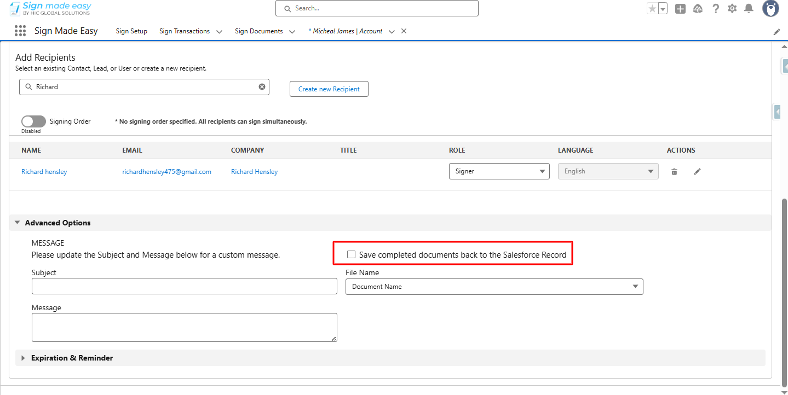
Task: Click into the Subject input field
Action: (x=184, y=286)
